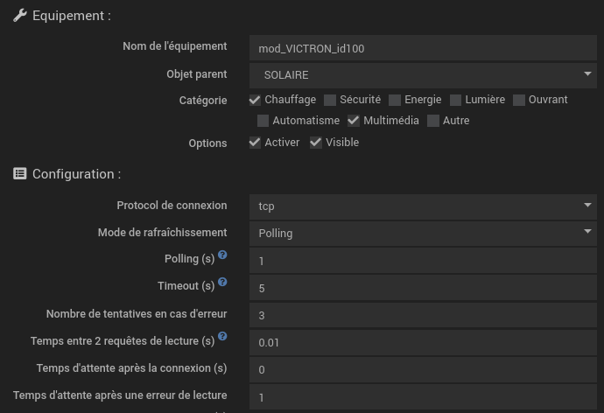This screenshot has width=604, height=413.
Task: Check the Automatisme category checkbox
Action: click(x=263, y=122)
